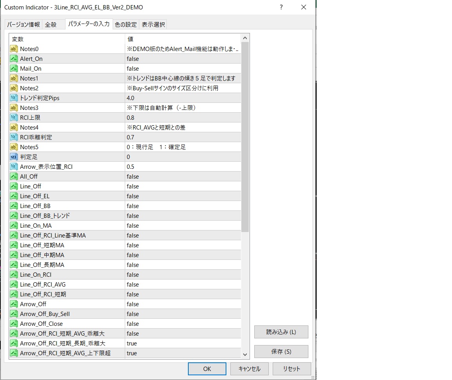Click the Notes0 string parameter icon

point(14,49)
